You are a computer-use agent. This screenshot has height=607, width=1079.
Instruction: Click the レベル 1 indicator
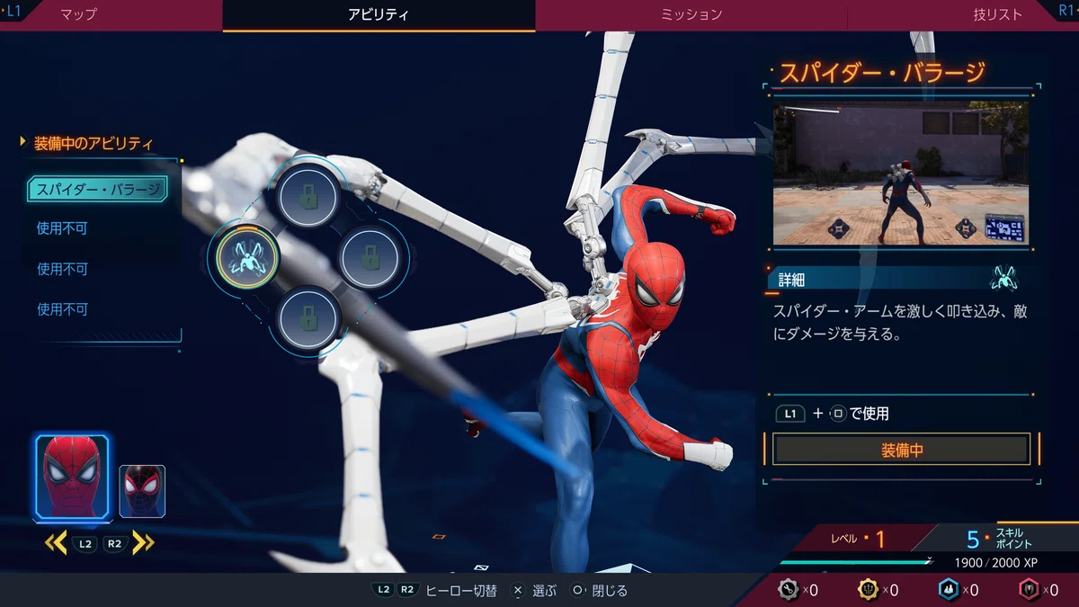[859, 540]
